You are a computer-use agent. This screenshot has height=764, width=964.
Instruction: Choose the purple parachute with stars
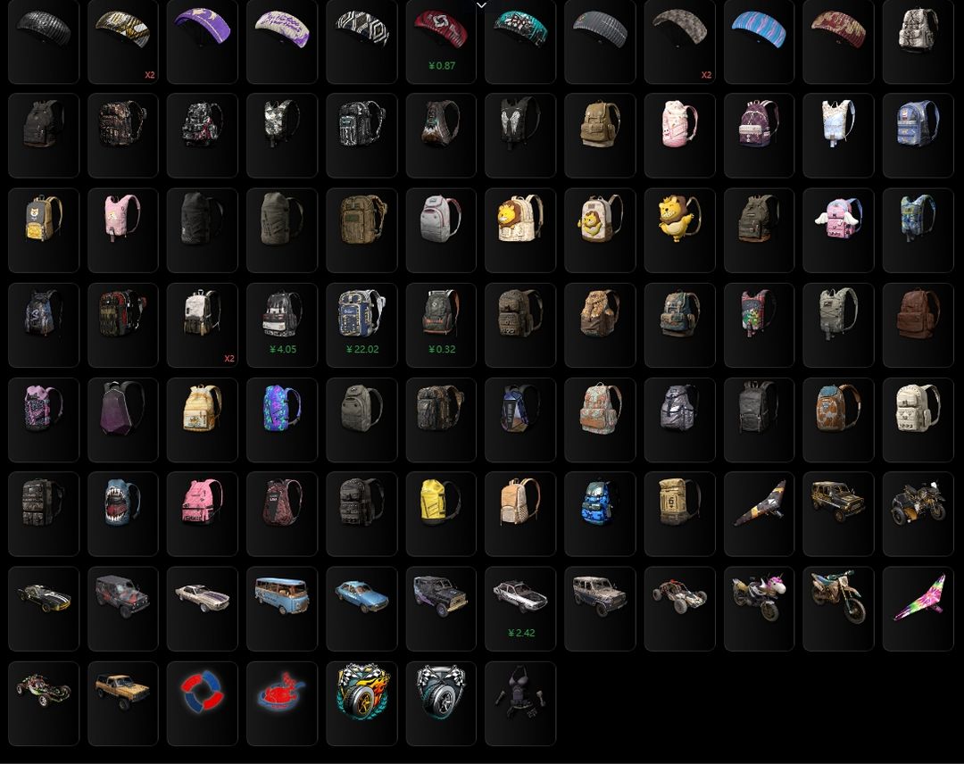[x=203, y=42]
